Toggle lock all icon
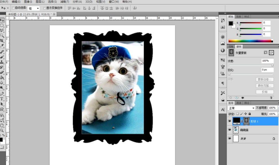The height and width of the screenshot is (165, 279). coord(250,114)
